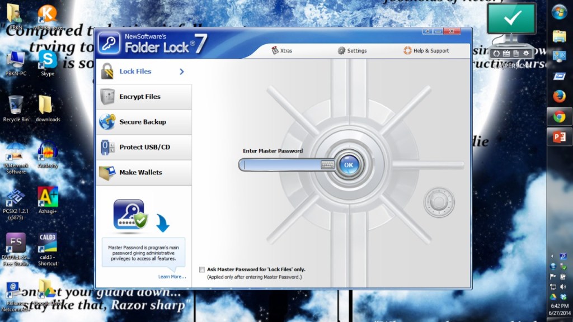Follow the Learn More link
This screenshot has height=322, width=573.
tap(172, 277)
